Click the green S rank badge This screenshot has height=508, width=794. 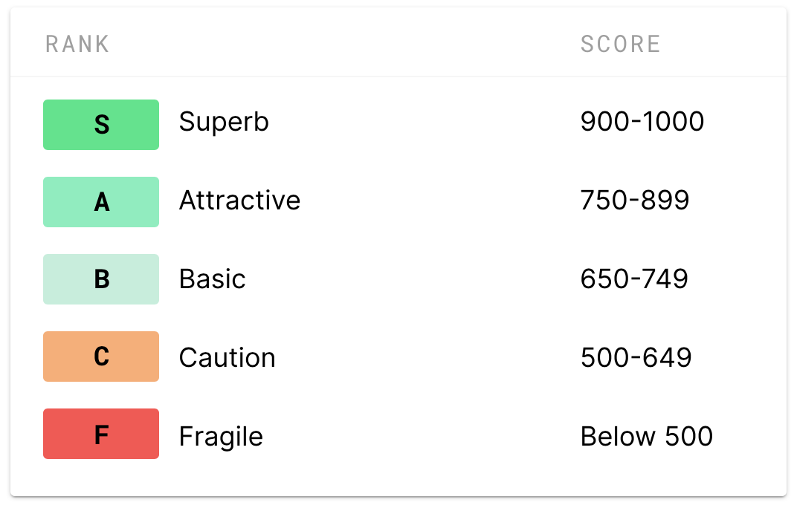(101, 125)
